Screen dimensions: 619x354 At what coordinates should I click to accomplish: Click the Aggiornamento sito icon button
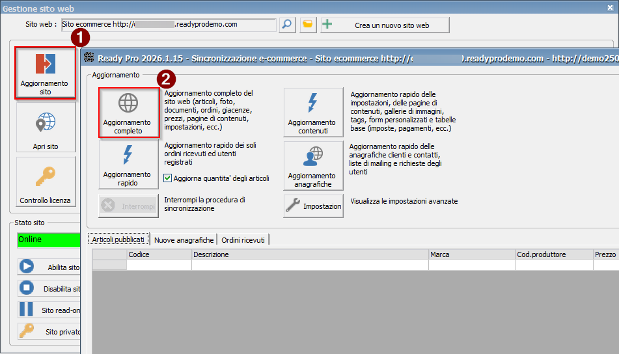(x=45, y=72)
